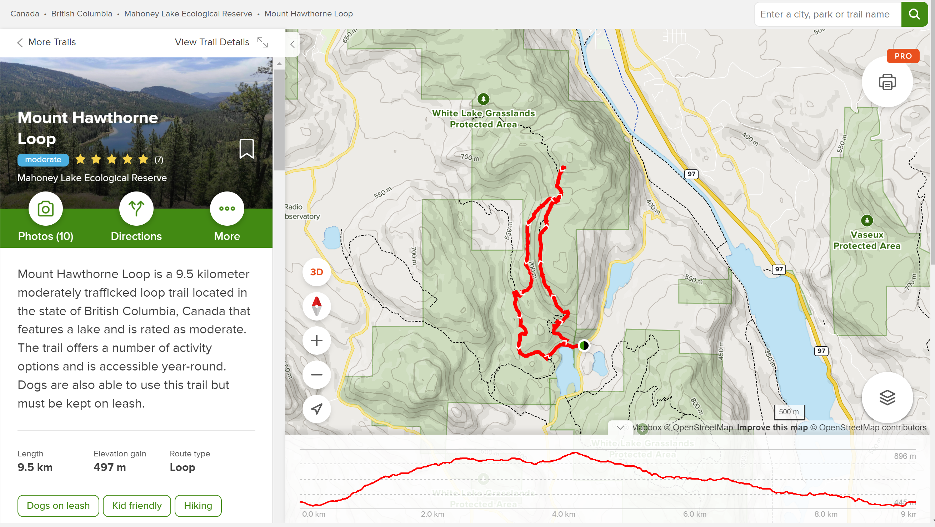Click the trail name search field
The height and width of the screenshot is (527, 935).
(828, 14)
